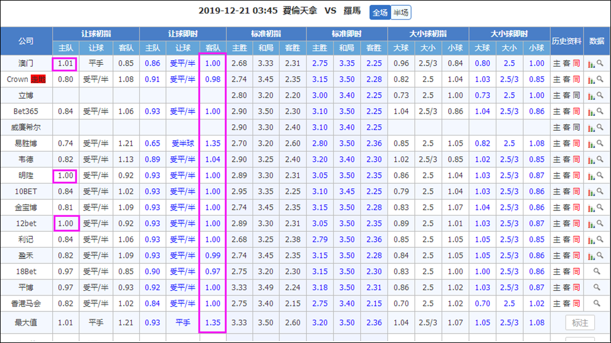
Task: Click the 公司 column header
Action: click(x=26, y=41)
